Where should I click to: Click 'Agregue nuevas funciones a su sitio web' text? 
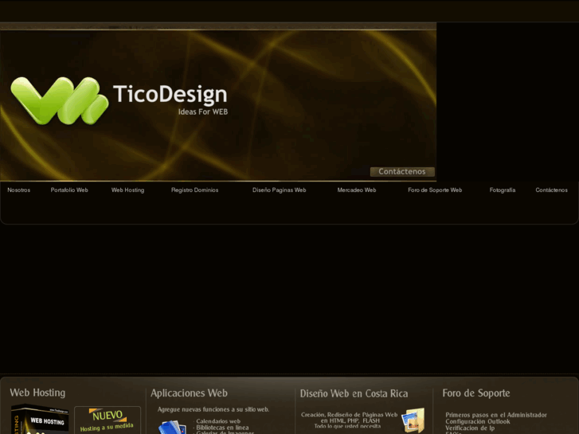[x=213, y=409]
